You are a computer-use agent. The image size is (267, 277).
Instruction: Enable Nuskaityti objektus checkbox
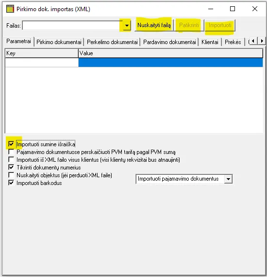tap(11, 175)
